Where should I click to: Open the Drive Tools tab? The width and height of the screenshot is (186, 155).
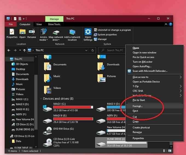(54, 24)
